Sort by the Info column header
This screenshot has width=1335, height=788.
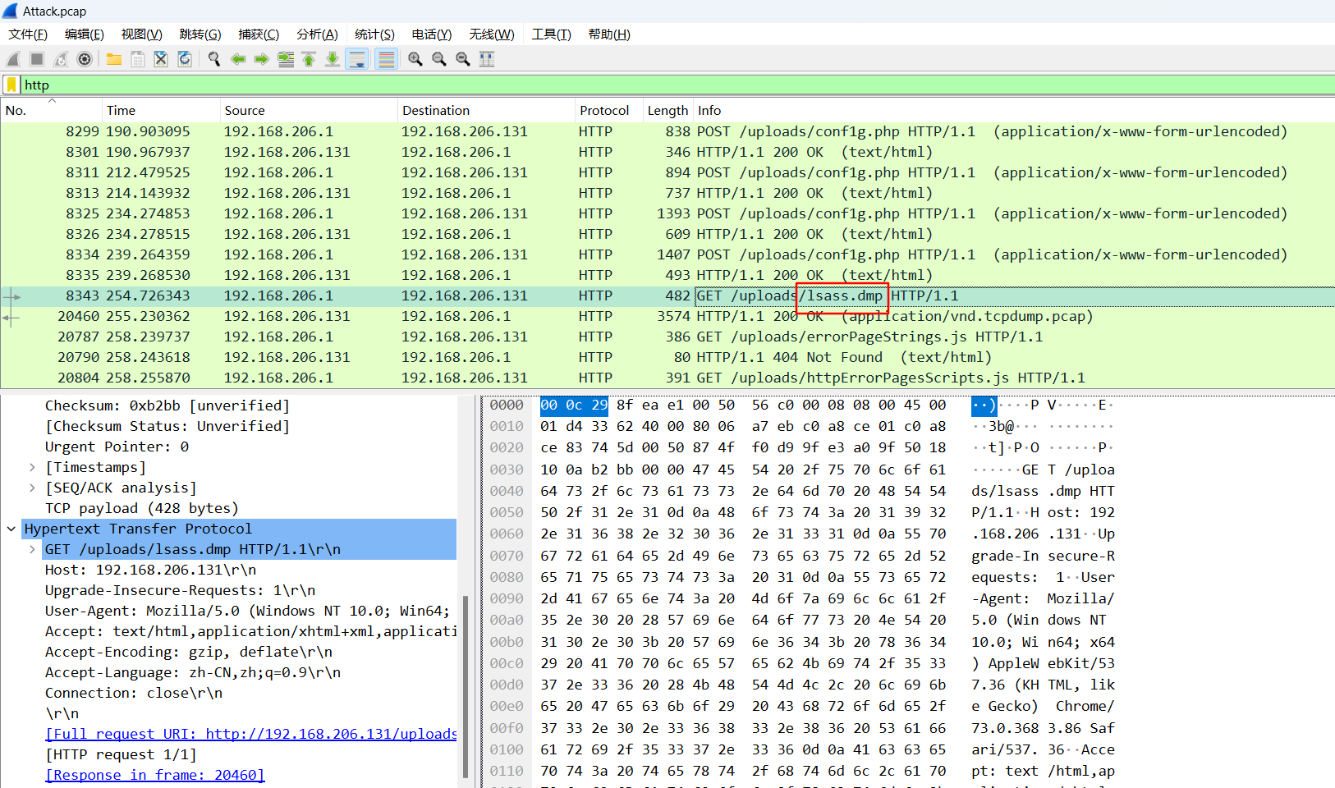[x=1014, y=110]
